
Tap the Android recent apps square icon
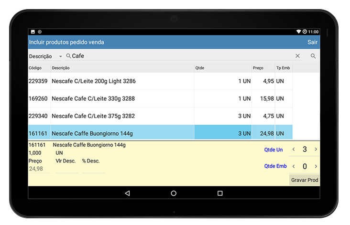[x=220, y=193]
